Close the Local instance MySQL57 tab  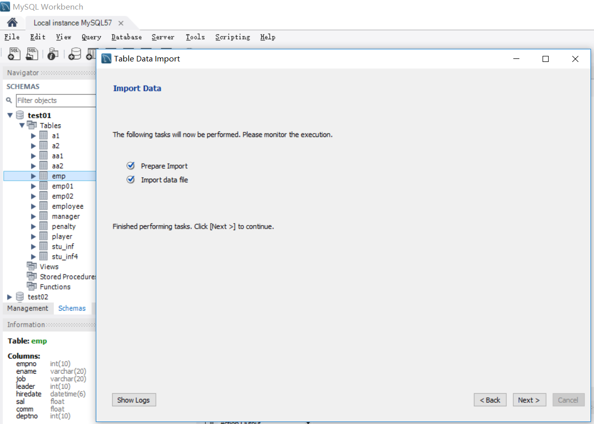pos(121,23)
